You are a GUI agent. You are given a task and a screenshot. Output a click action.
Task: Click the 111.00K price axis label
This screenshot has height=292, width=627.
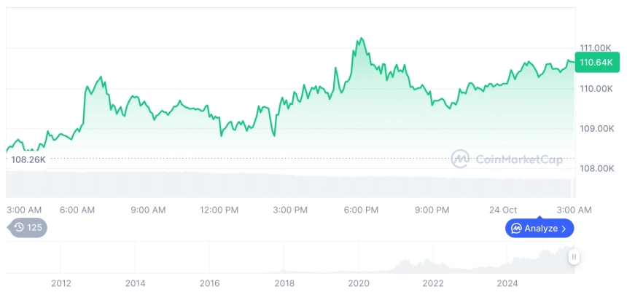click(595, 48)
